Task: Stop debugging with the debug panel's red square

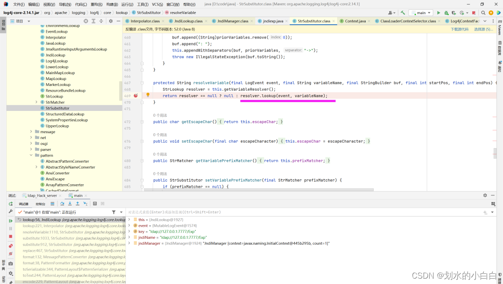Action: (11, 237)
